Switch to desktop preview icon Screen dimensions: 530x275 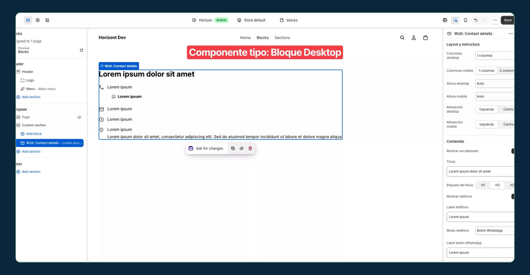coord(445,20)
